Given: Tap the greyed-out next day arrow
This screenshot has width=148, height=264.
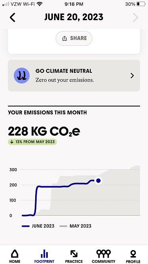Looking at the screenshot, I should tap(136, 17).
